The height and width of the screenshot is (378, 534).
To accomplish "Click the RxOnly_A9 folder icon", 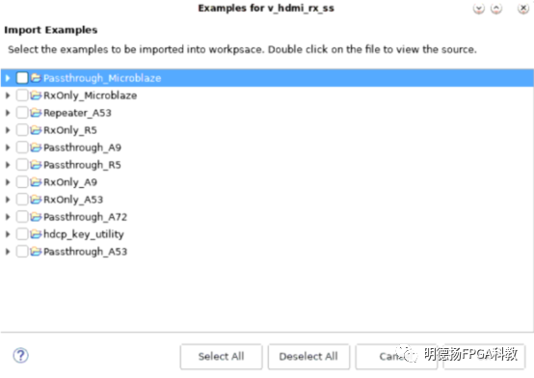I will 36,182.
